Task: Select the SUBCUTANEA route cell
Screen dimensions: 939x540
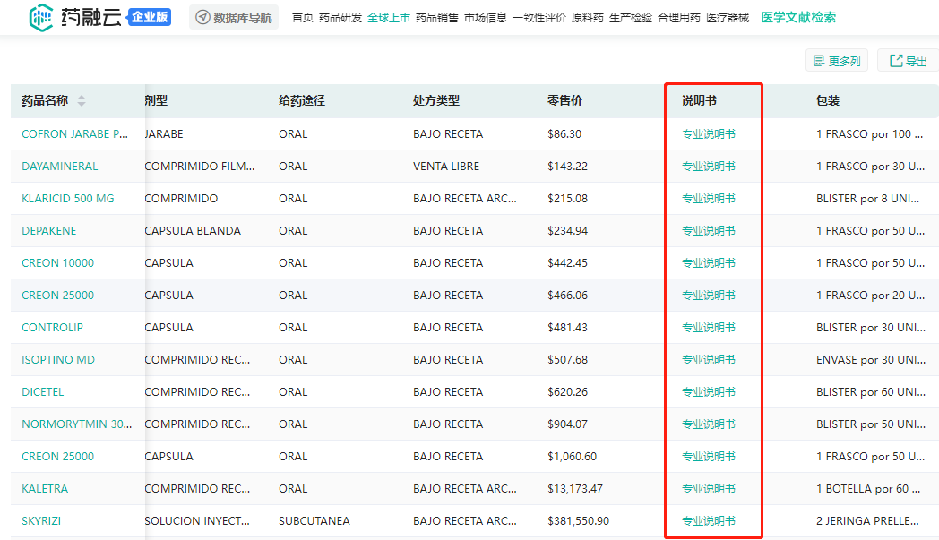Action: point(314,521)
